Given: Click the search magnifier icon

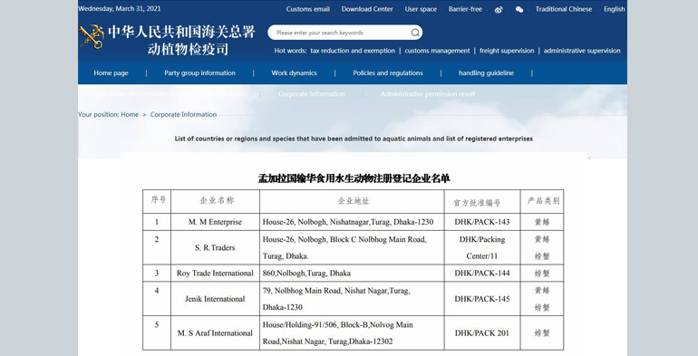Looking at the screenshot, I should pyautogui.click(x=415, y=33).
